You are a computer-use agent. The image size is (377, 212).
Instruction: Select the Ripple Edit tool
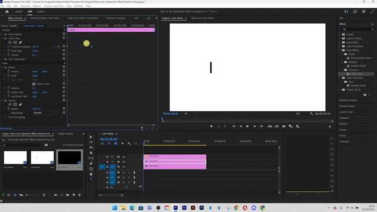tap(91, 148)
